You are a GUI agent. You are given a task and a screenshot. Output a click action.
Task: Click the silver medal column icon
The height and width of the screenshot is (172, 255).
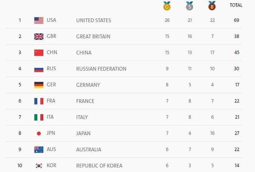tap(190, 6)
